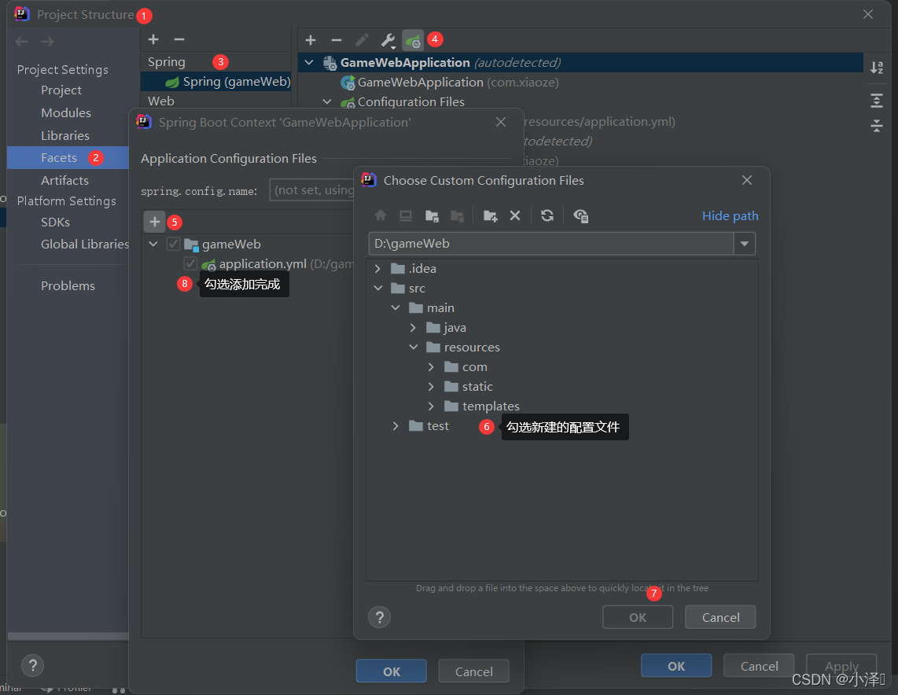Click the plus icon above gameWeb file set
Image resolution: width=898 pixels, height=695 pixels.
tap(155, 222)
